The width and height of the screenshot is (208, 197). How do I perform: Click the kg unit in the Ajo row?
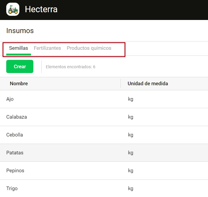[x=131, y=99]
